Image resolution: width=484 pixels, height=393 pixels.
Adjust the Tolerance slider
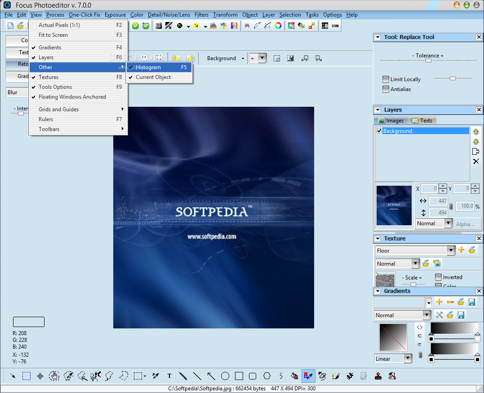click(428, 61)
